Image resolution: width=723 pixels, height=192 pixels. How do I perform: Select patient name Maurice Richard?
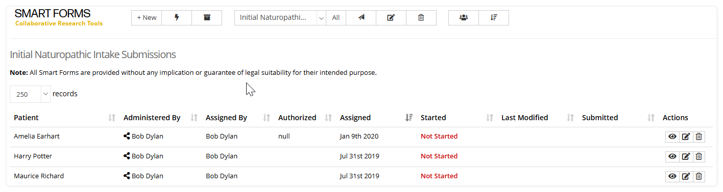pyautogui.click(x=39, y=176)
